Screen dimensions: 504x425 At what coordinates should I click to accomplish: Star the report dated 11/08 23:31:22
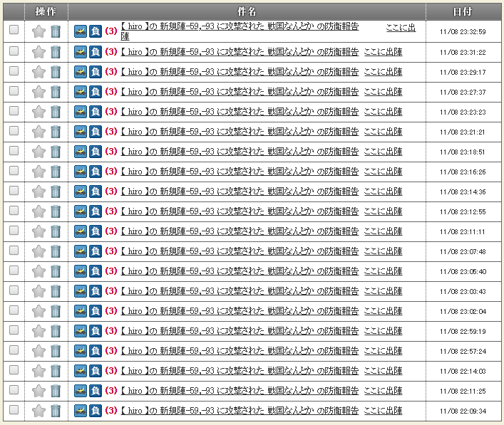(x=39, y=52)
